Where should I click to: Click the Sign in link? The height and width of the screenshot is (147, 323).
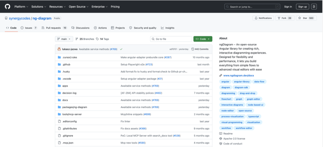288,7
